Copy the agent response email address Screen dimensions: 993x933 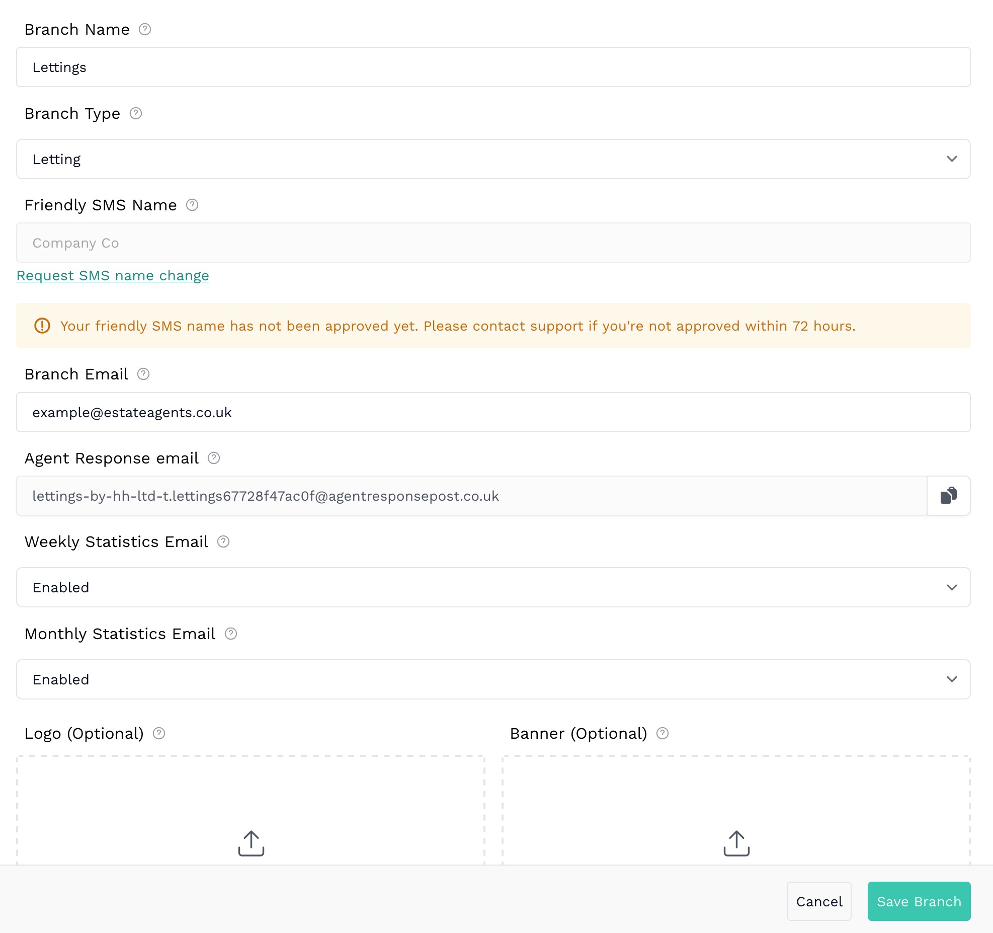(948, 496)
